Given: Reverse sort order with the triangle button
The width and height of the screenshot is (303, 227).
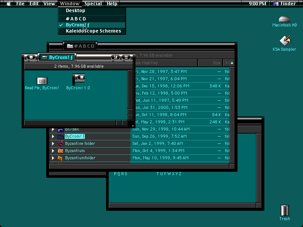Looking at the screenshot, I should point(232,63).
